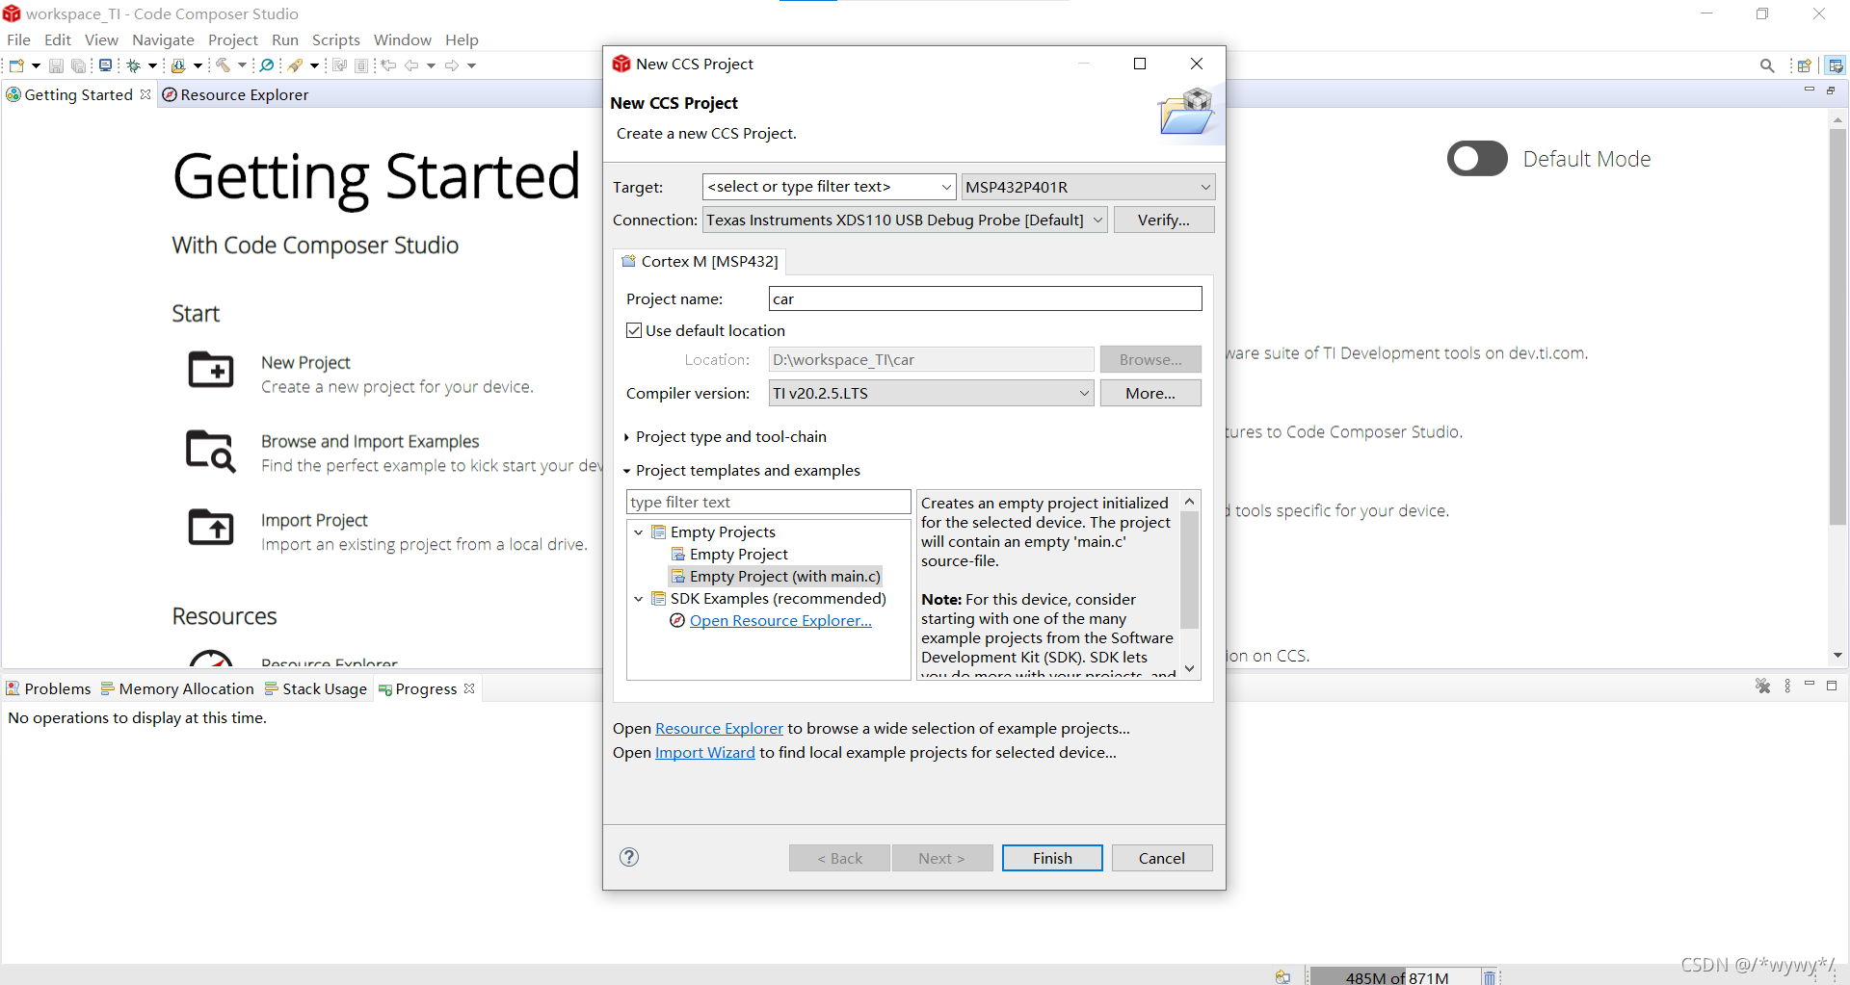Click the heap status memory bar
The height and width of the screenshot is (985, 1850).
tap(1394, 976)
